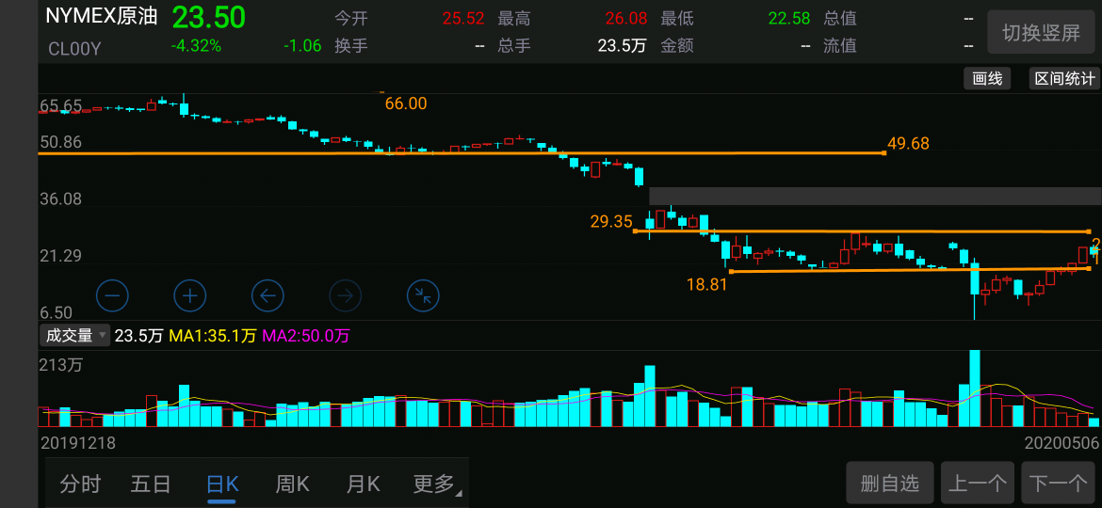
Task: Click the CL00Y symbol code
Action: tap(74, 48)
